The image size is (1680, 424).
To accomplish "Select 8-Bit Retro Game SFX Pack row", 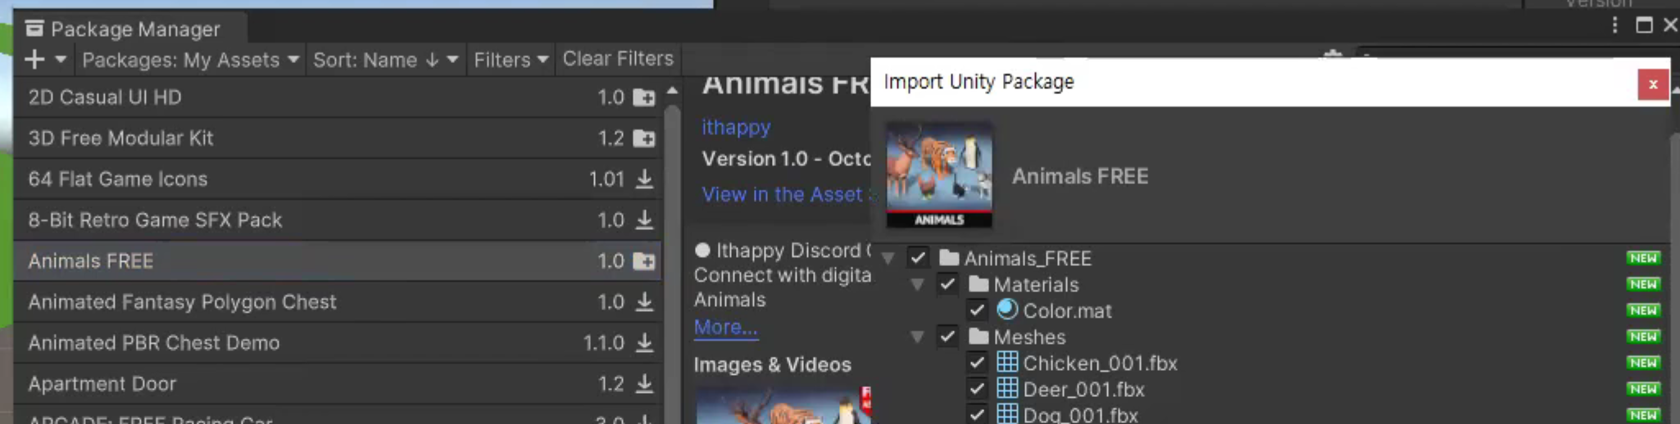I will tap(338, 220).
